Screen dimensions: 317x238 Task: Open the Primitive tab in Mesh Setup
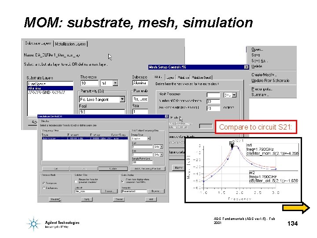[183, 78]
